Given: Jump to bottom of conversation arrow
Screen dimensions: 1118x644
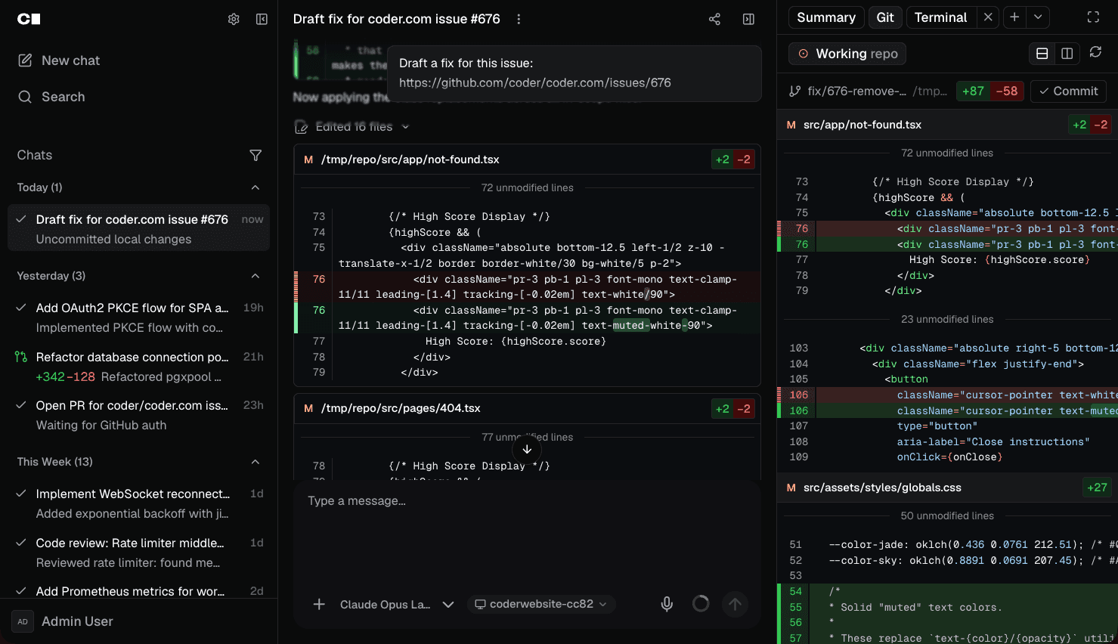Looking at the screenshot, I should (x=527, y=449).
